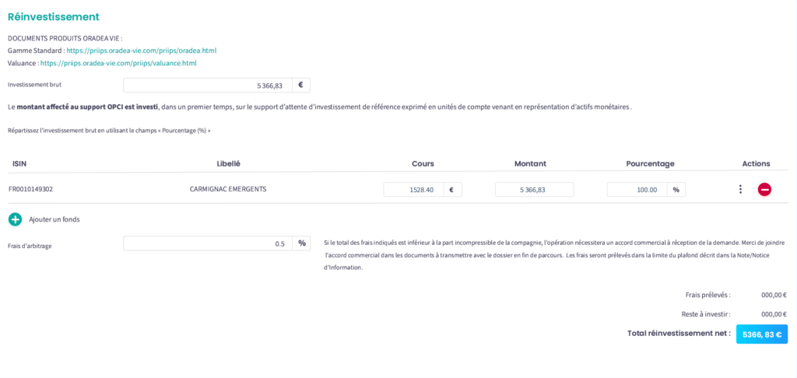Click into the Montant input field
The image size is (797, 378).
[534, 189]
